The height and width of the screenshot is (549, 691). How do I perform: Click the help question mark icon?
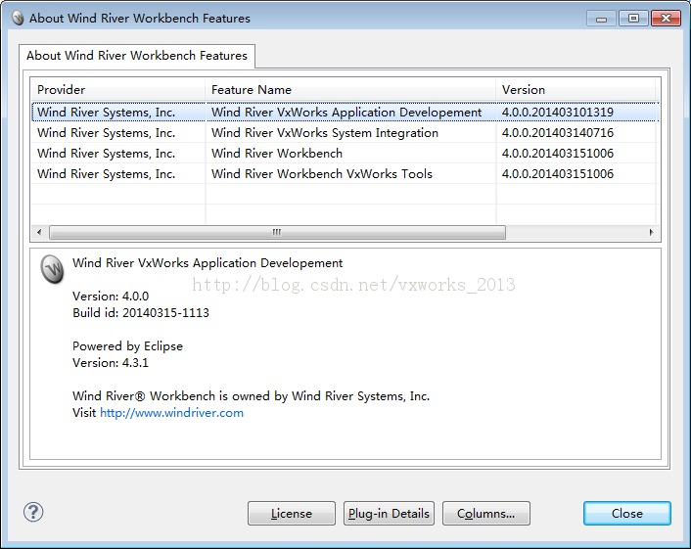click(x=33, y=513)
